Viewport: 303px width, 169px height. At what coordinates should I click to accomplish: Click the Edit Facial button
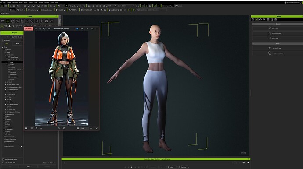pos(278,39)
